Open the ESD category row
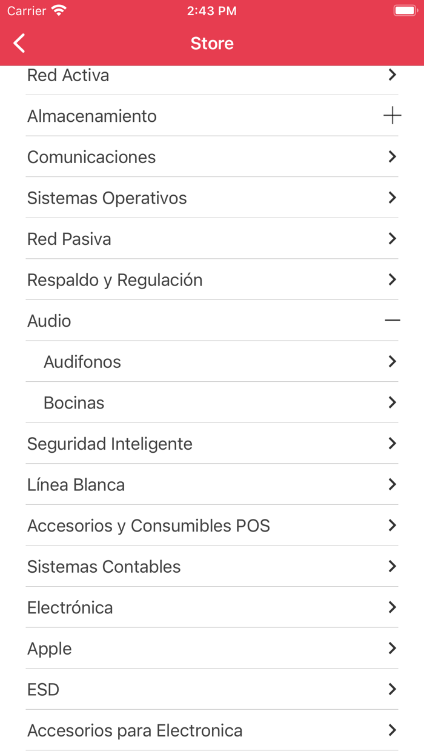The height and width of the screenshot is (754, 424). coord(44,689)
